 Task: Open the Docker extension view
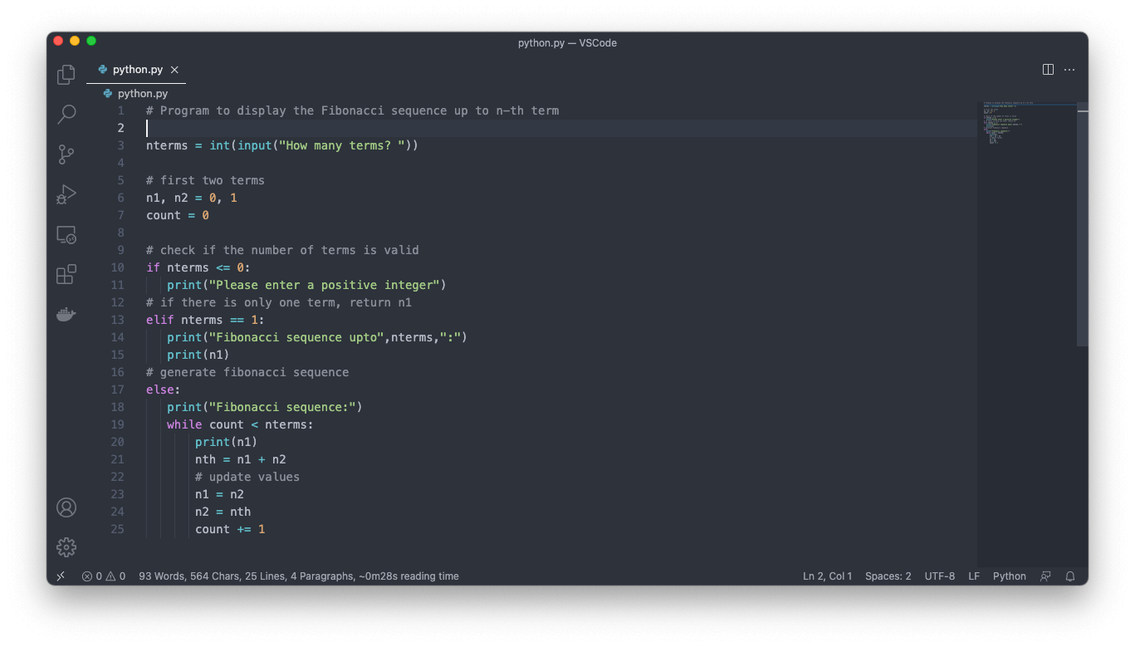coord(66,314)
